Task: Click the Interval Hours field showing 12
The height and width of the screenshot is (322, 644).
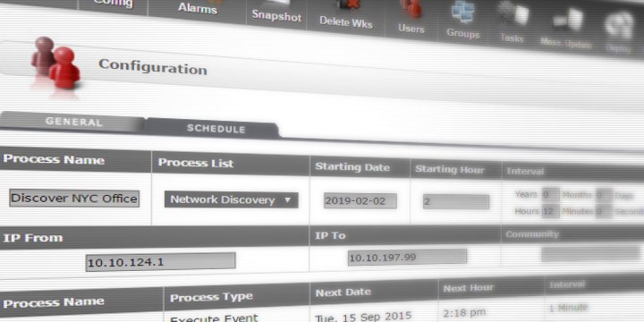Action: 550,211
